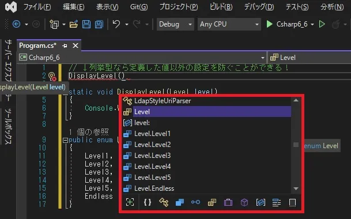Viewport: 351px width, 219px height.
Task: Open the ツールボックス side tab
Action: coord(8,127)
